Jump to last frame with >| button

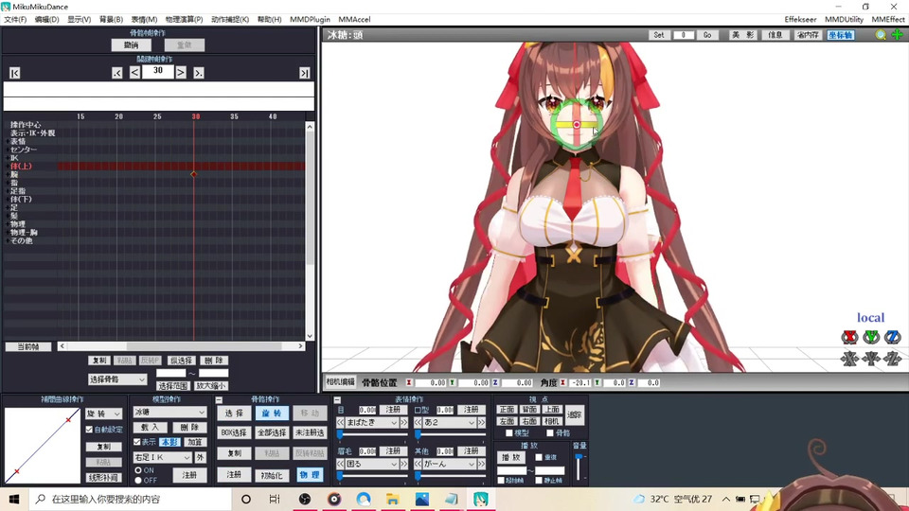point(304,73)
